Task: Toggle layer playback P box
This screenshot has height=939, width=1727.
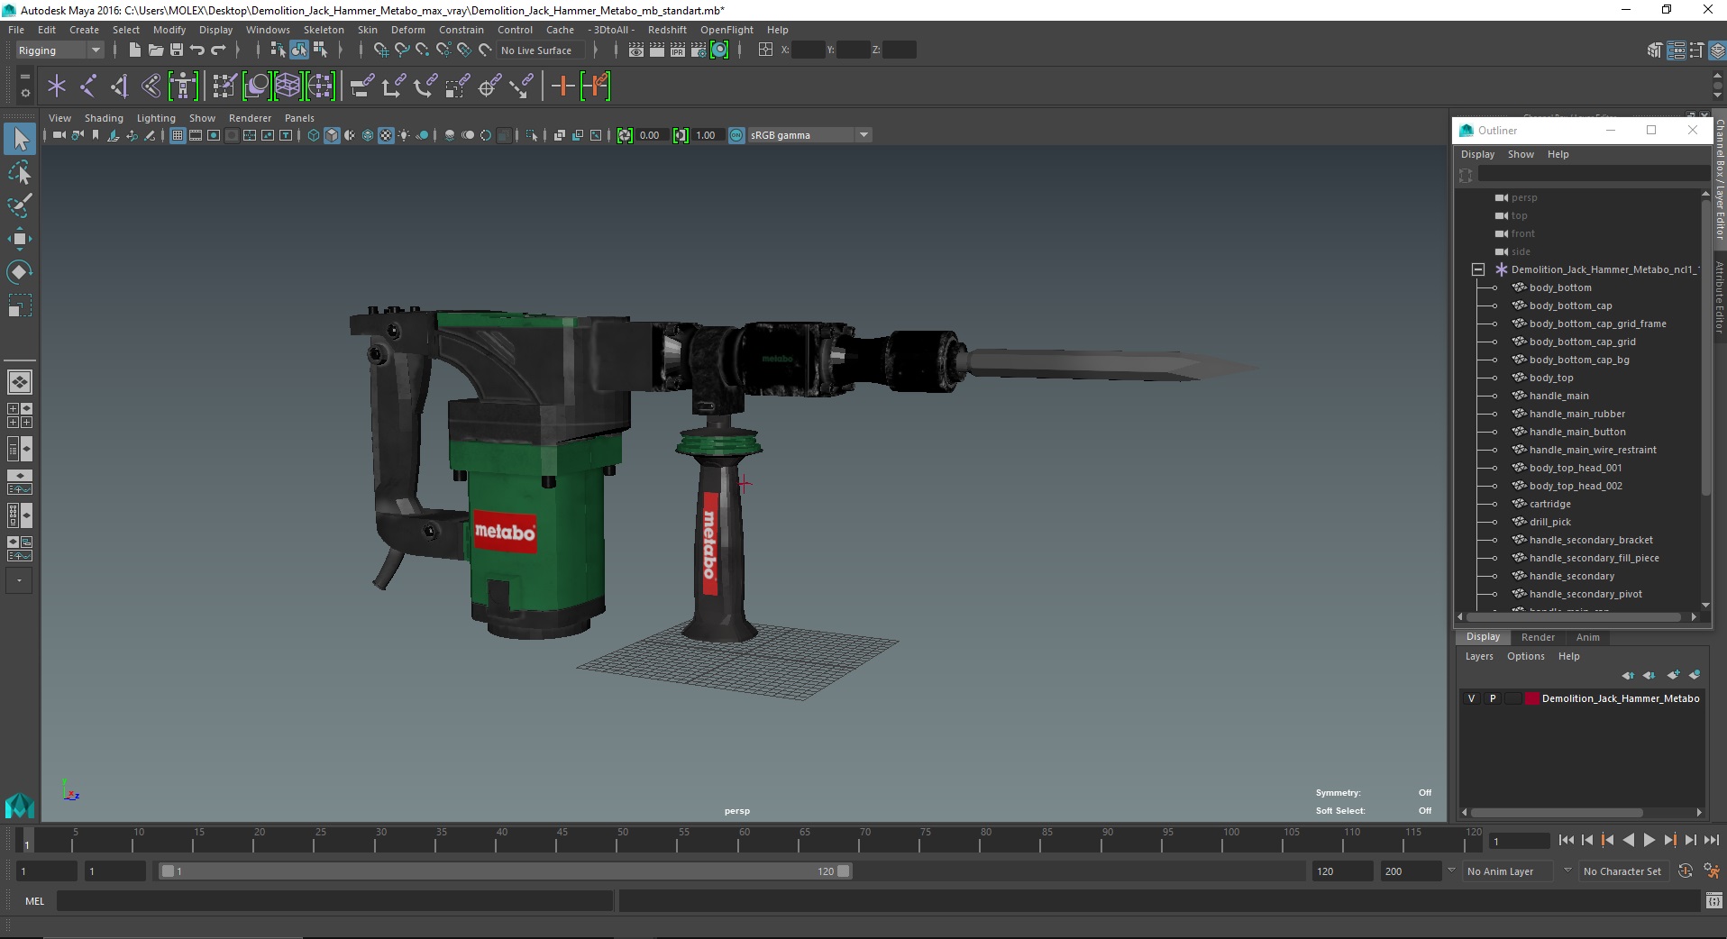Action: 1493,698
